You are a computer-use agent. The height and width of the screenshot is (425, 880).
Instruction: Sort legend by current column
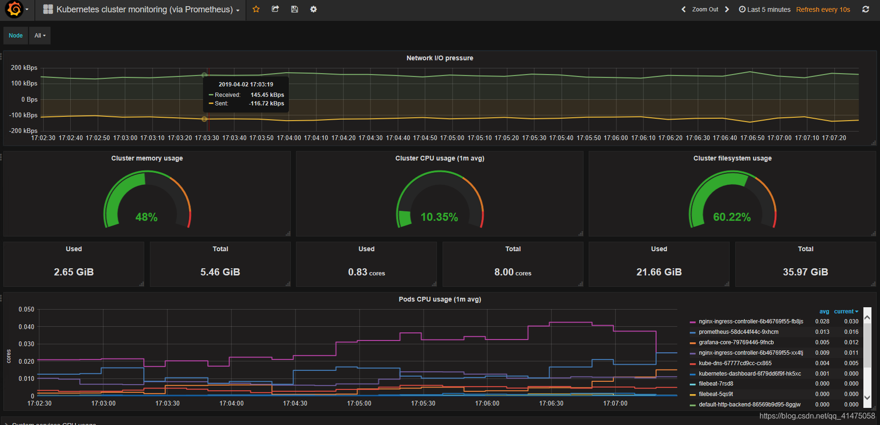click(x=846, y=312)
